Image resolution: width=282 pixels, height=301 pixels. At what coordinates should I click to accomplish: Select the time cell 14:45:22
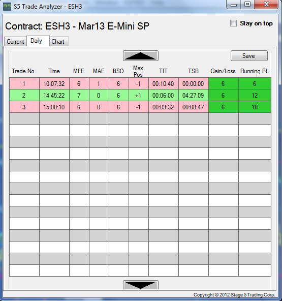point(54,95)
